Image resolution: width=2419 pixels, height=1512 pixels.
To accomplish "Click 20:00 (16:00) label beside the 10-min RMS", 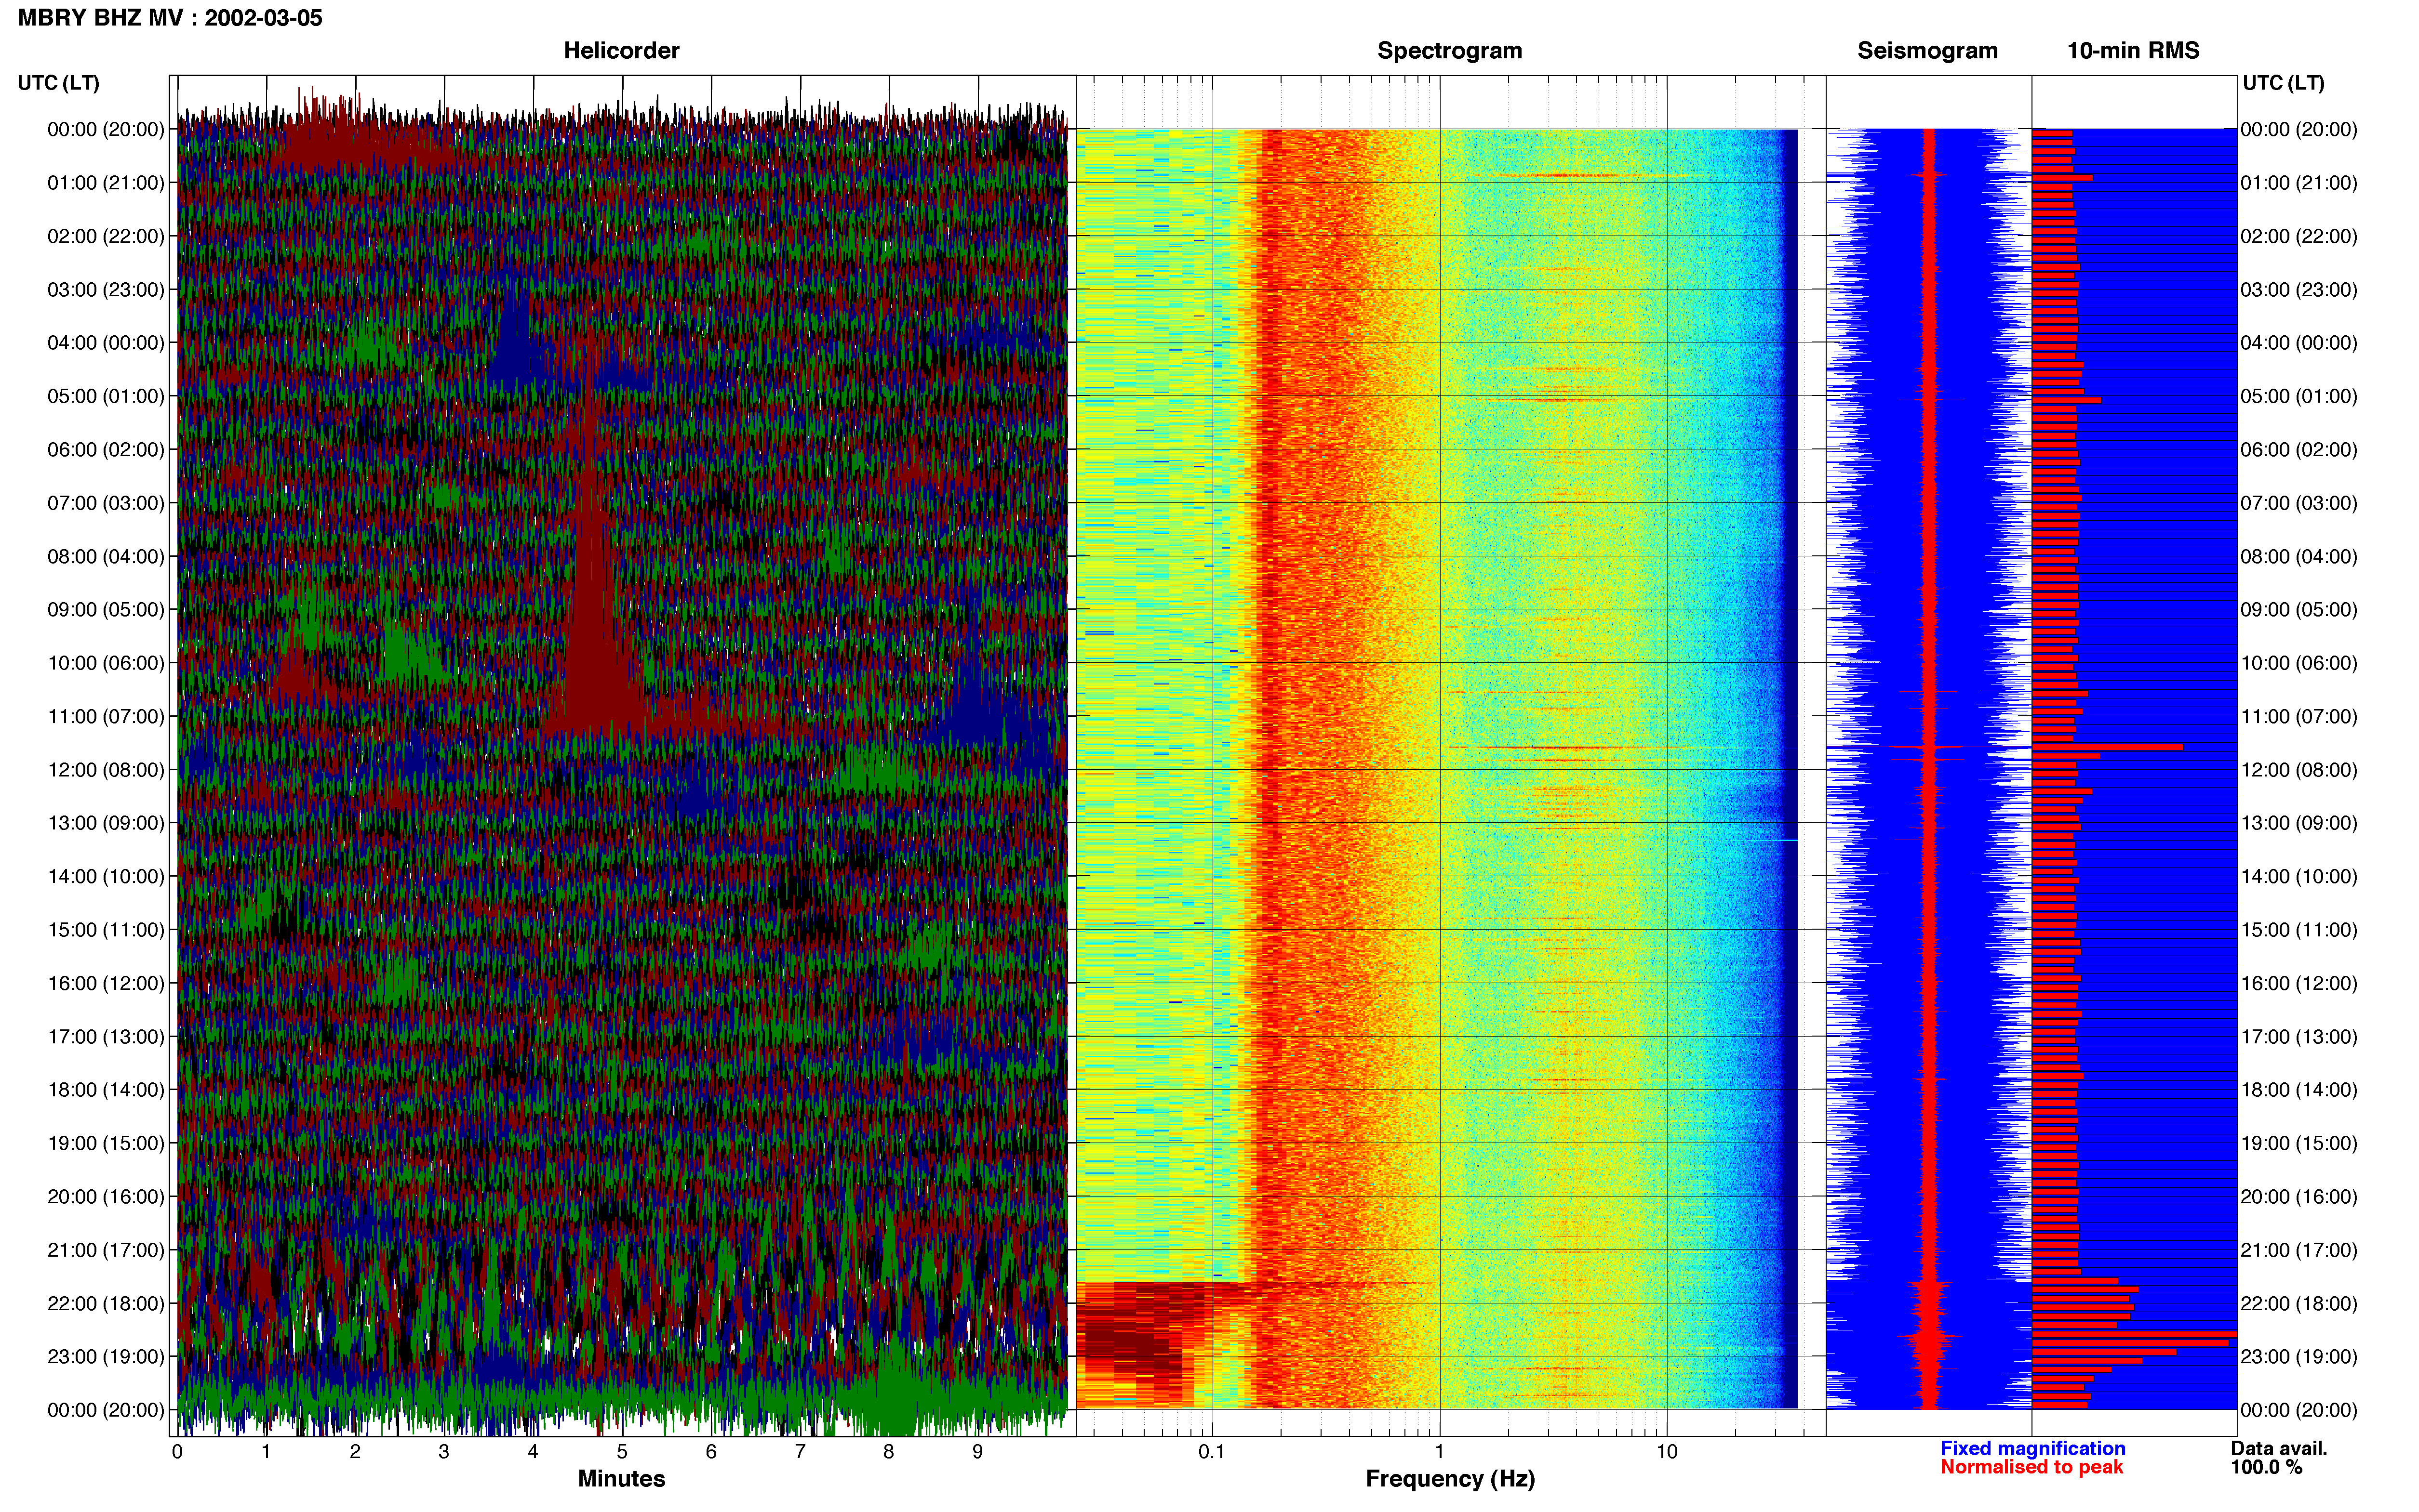I will pyautogui.click(x=2299, y=1197).
